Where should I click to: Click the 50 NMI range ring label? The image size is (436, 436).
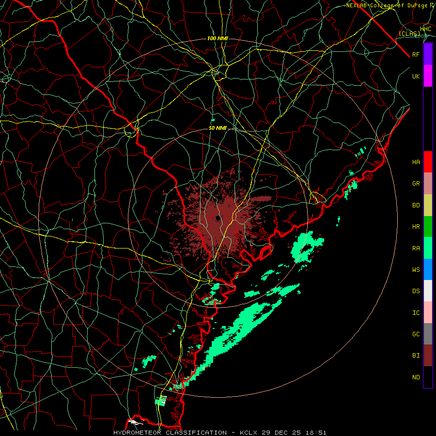click(x=218, y=128)
